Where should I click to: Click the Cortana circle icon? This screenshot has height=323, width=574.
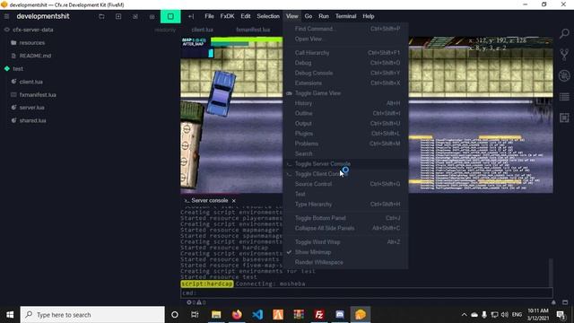[175, 315]
